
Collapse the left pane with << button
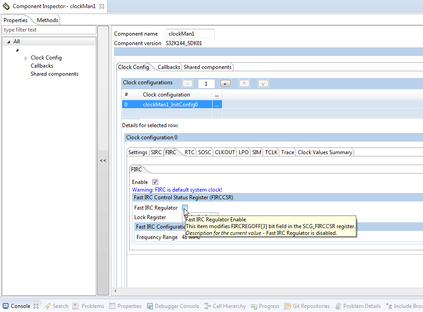103,161
